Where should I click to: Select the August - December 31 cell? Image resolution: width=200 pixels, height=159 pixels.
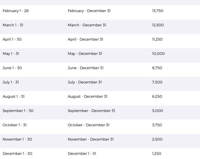[x=88, y=97]
